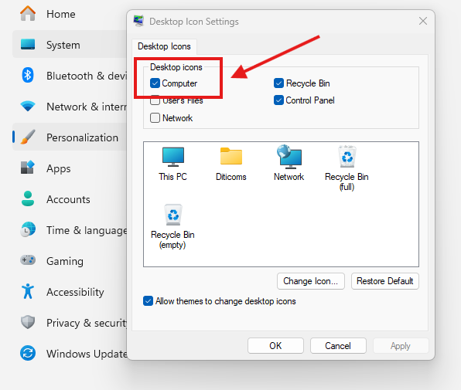This screenshot has height=390, width=461.
Task: Select the Diticoms folder icon
Action: point(231,156)
